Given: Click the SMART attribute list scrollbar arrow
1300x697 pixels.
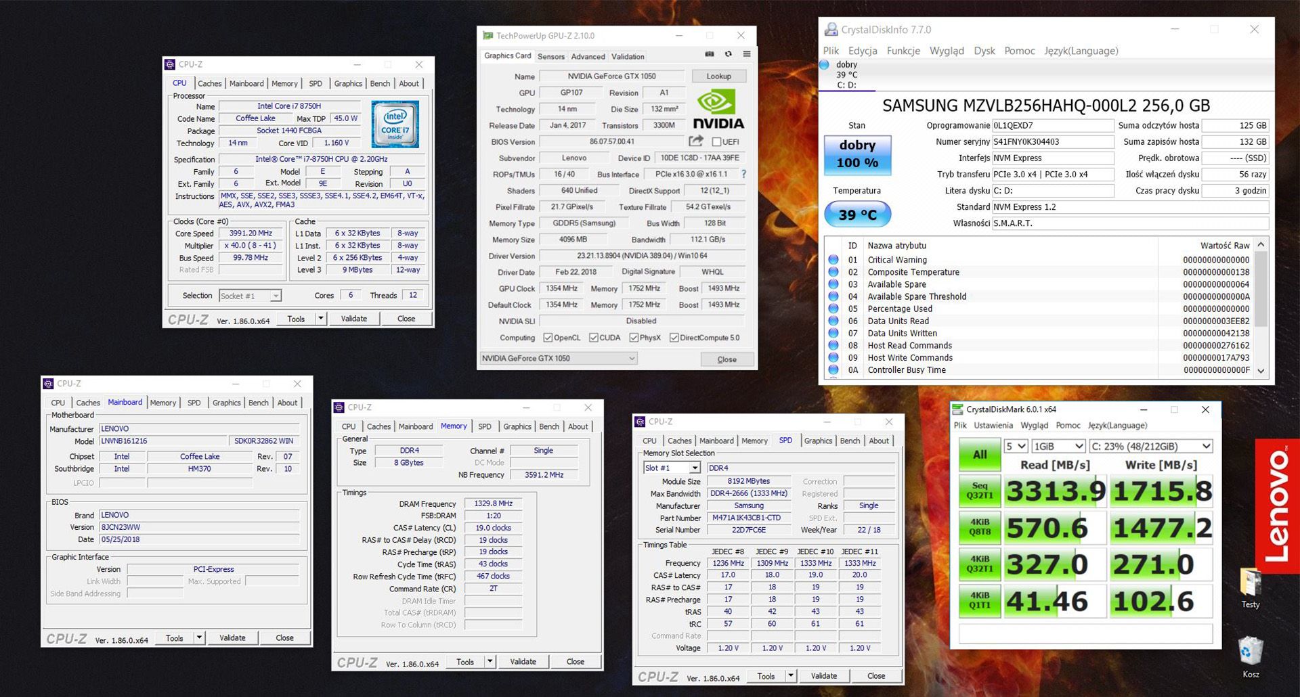Looking at the screenshot, I should (1260, 246).
